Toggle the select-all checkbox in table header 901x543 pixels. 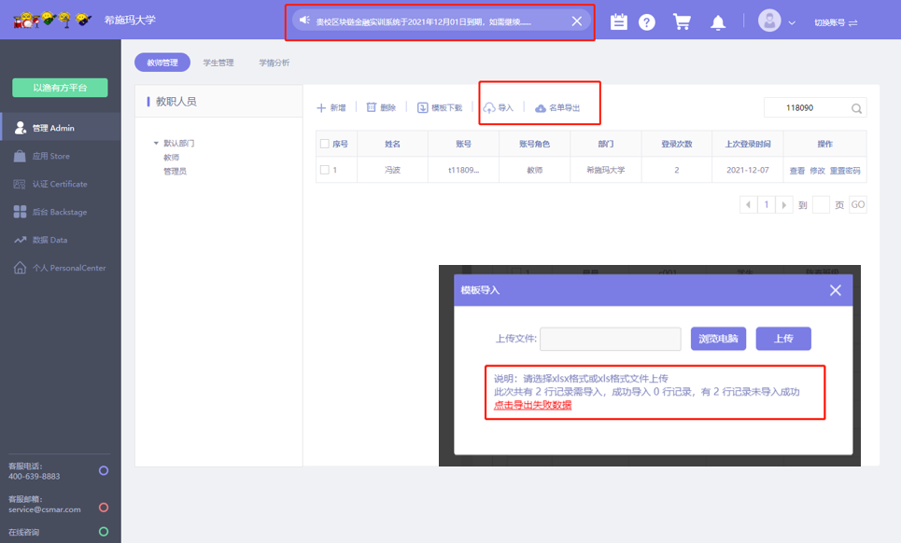[x=324, y=144]
